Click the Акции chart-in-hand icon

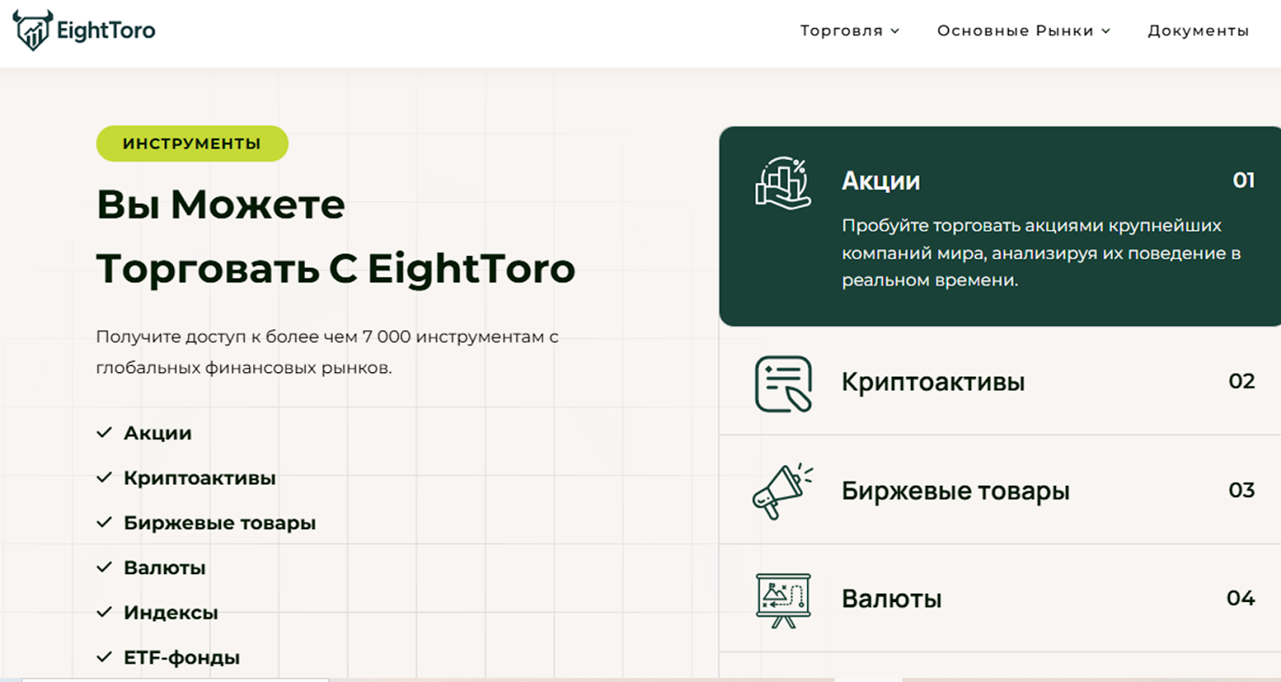pos(782,183)
